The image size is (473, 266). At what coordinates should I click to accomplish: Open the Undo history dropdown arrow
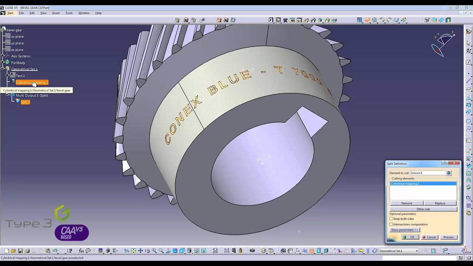coord(58,253)
